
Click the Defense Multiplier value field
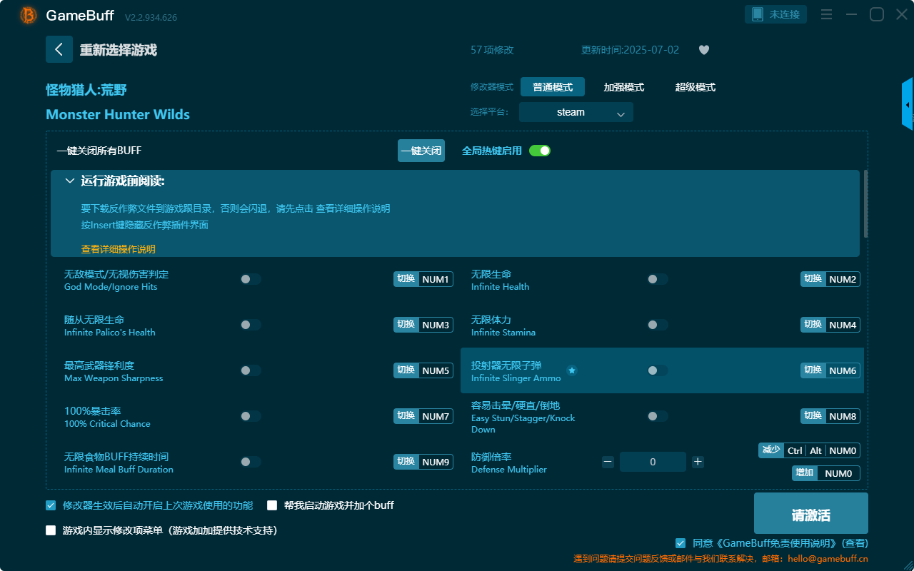(653, 462)
